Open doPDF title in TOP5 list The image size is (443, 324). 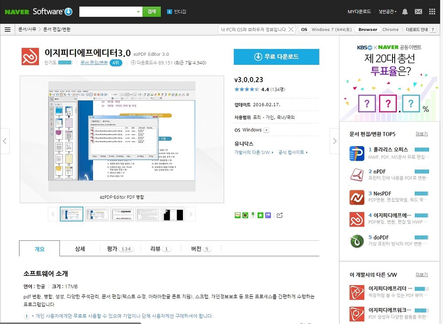(381, 238)
